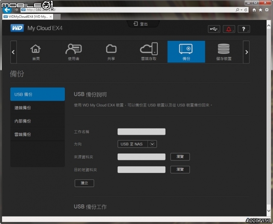
Task: Open the 使用者 users section
Action: [73, 52]
